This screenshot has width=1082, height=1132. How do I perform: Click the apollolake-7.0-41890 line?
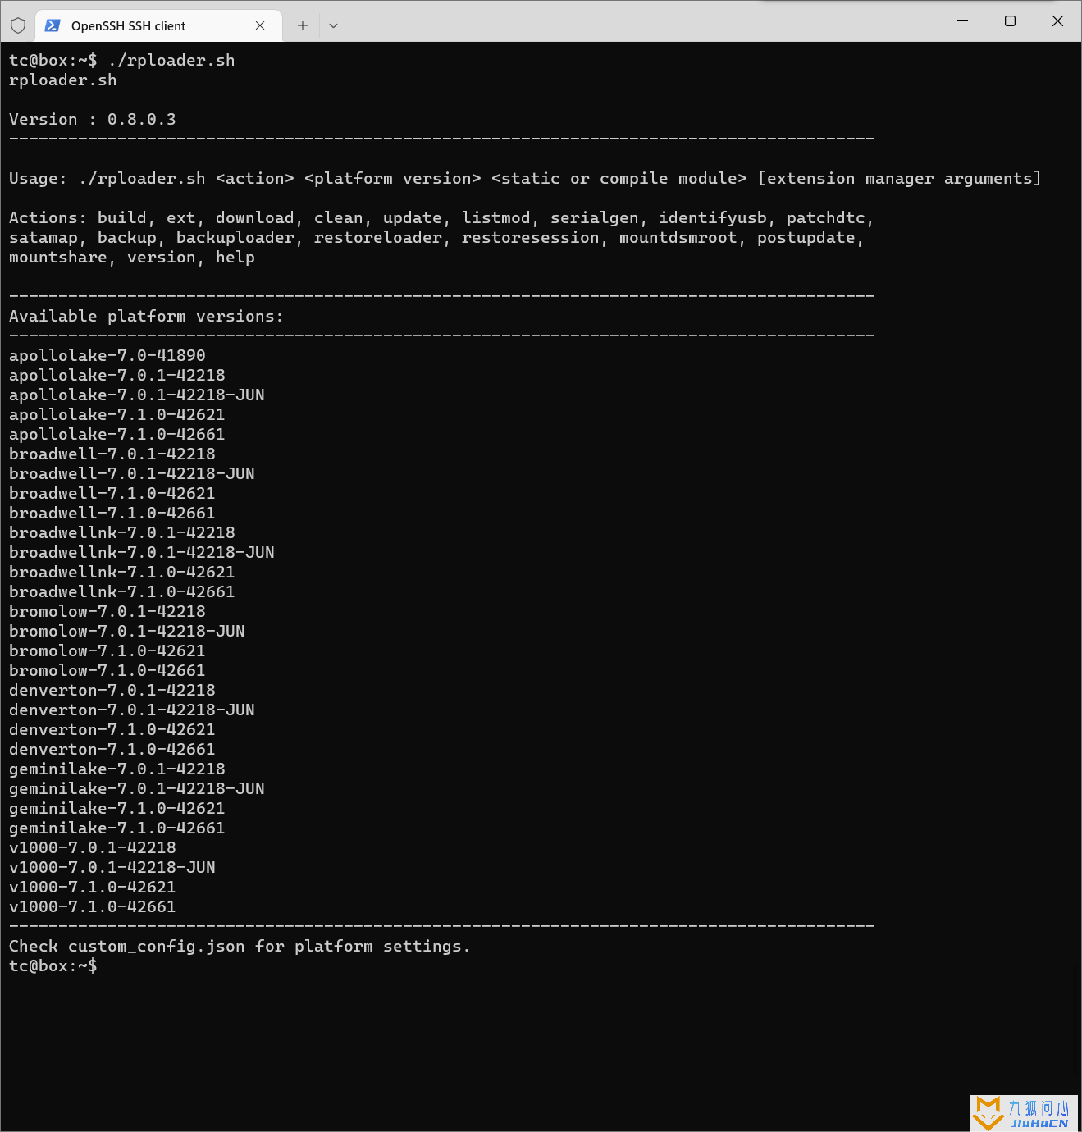(x=107, y=355)
